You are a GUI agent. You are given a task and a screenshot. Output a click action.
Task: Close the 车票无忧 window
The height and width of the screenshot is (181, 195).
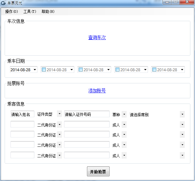point(187,2)
